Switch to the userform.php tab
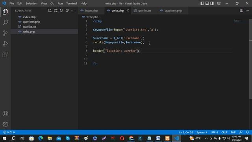Screen dimensions: 252x142 click(x=173, y=11)
